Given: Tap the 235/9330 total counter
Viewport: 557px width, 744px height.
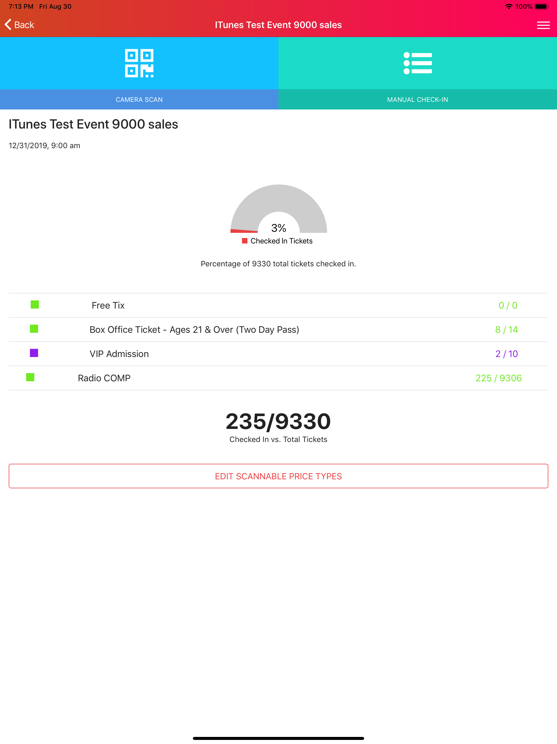Looking at the screenshot, I should point(278,421).
